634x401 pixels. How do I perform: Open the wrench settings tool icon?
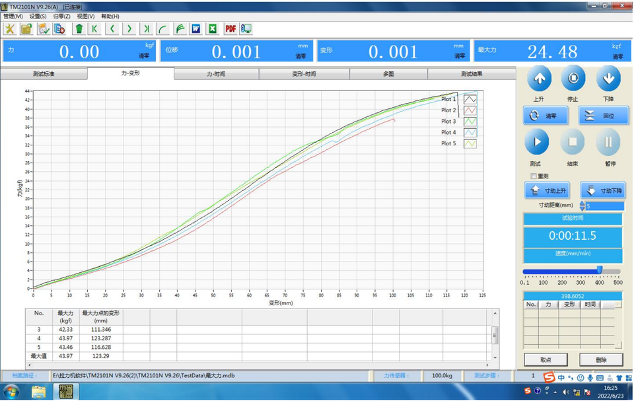point(10,28)
